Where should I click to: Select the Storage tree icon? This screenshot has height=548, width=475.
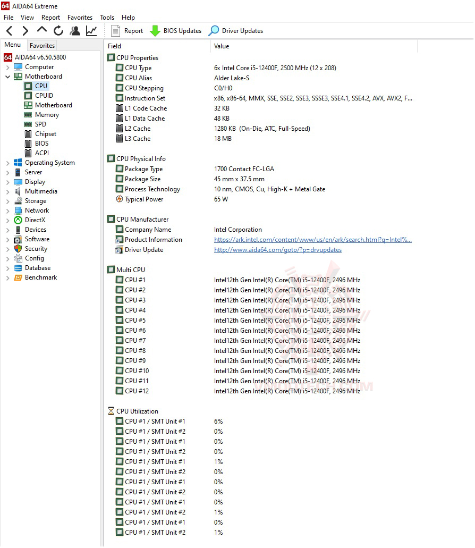tap(18, 200)
